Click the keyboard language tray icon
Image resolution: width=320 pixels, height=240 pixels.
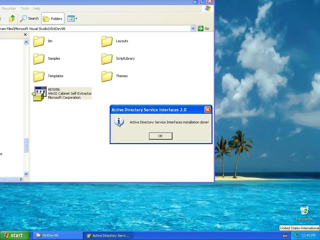tap(285, 236)
